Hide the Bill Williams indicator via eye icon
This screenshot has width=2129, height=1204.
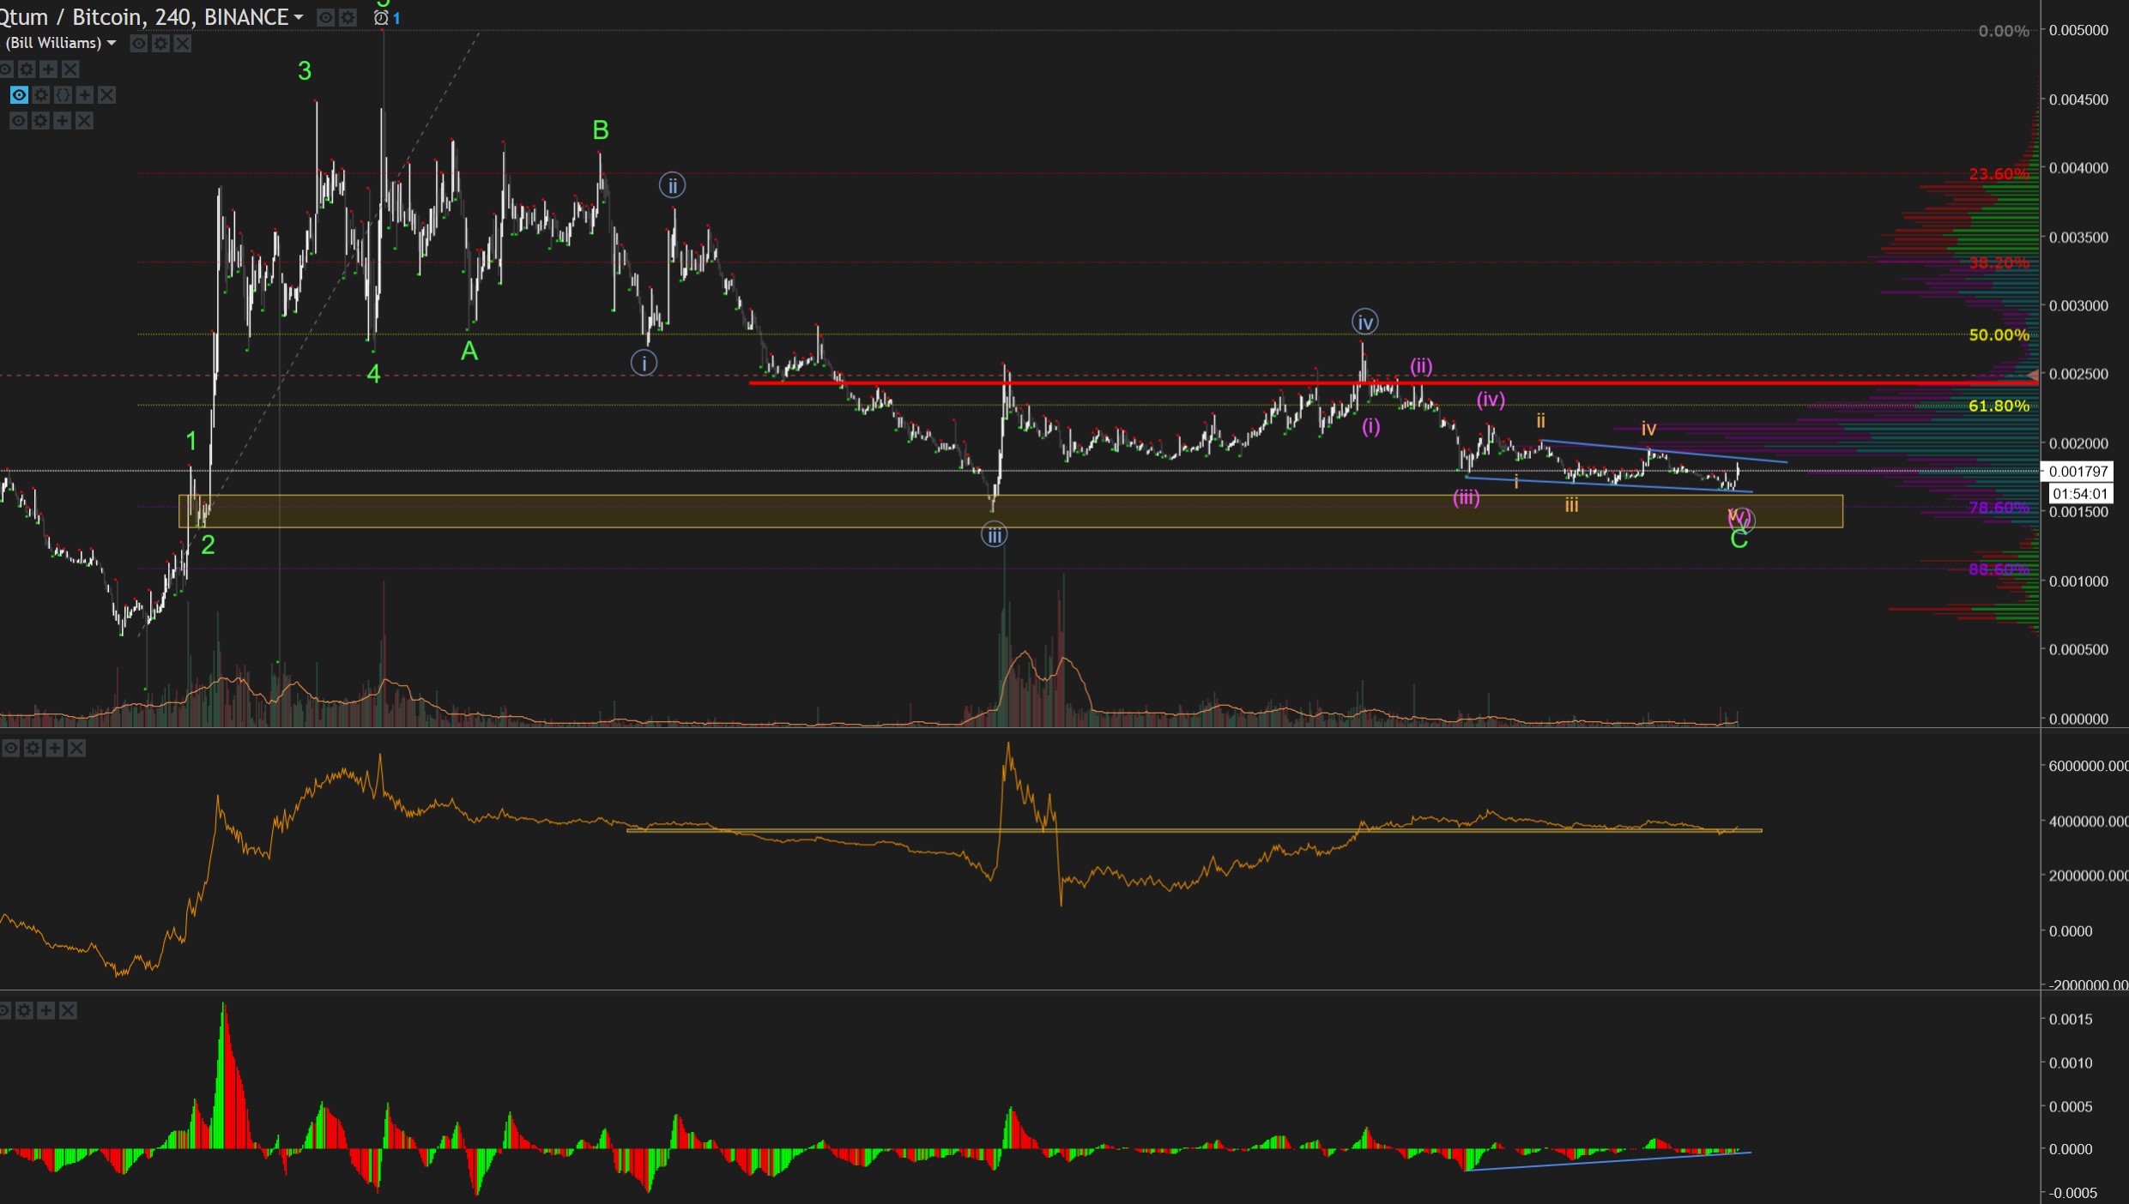tap(138, 43)
